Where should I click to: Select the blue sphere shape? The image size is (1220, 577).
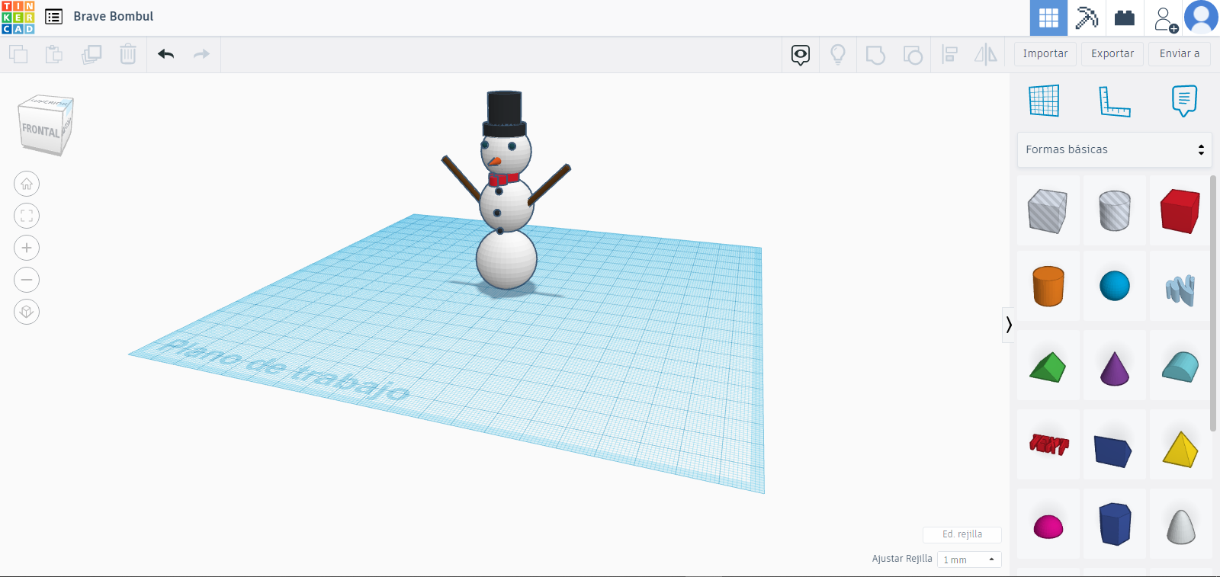click(1115, 287)
